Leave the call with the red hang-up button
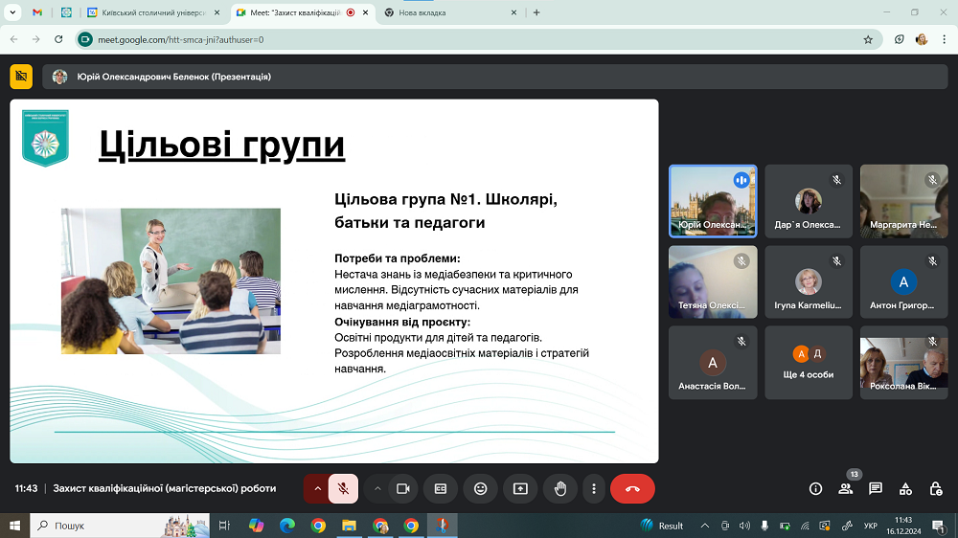The width and height of the screenshot is (958, 538). click(632, 488)
